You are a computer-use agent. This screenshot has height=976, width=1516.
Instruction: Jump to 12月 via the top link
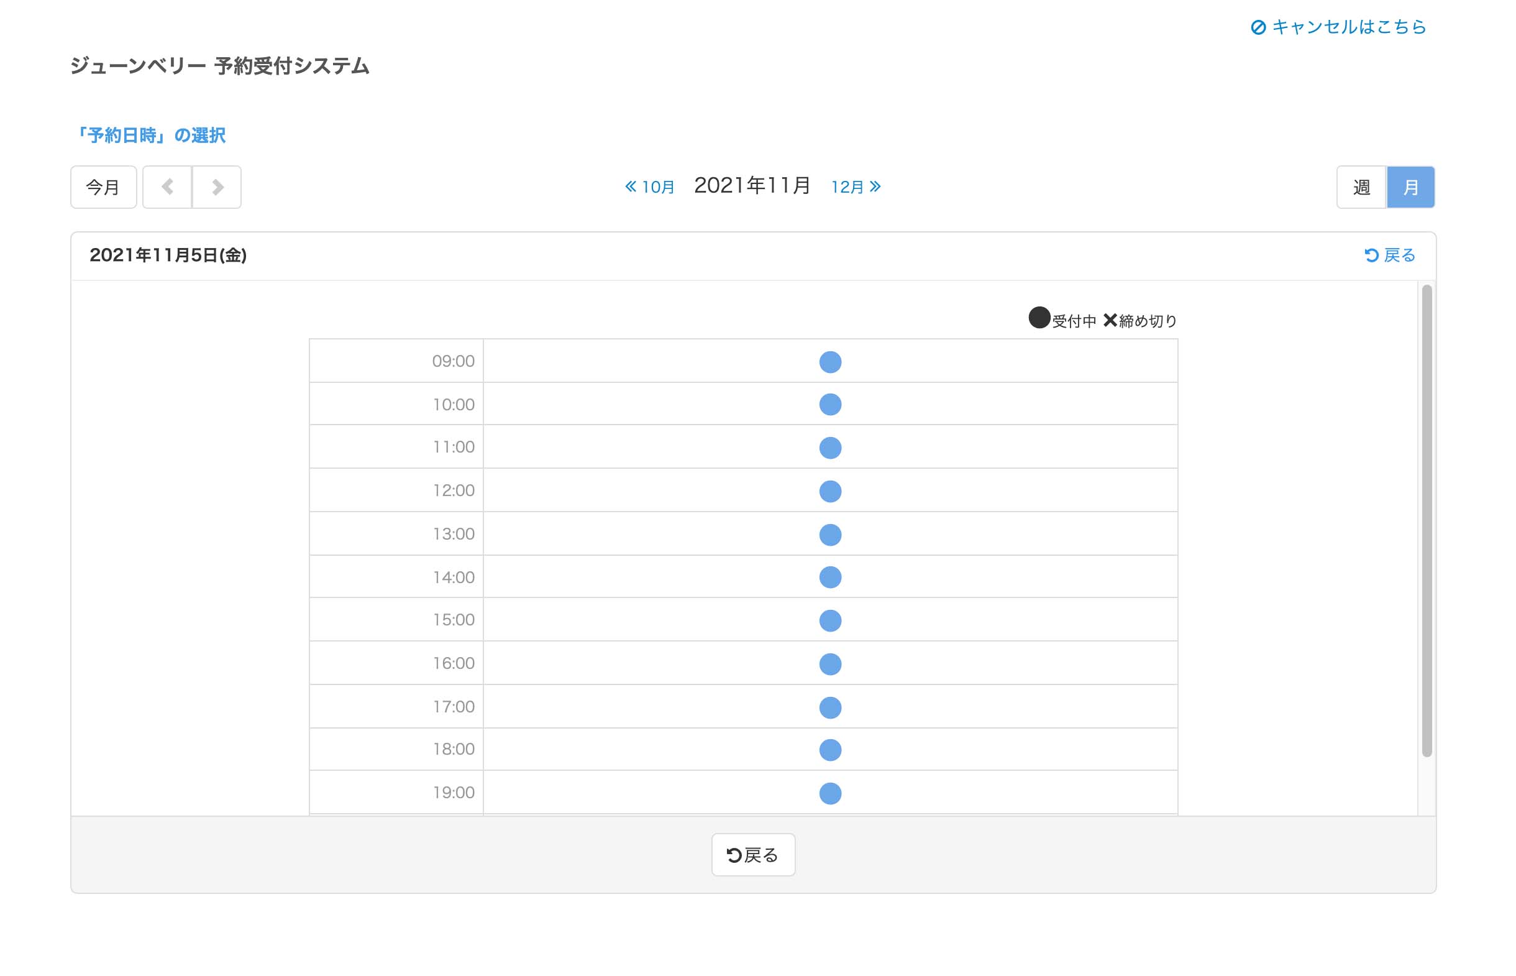point(856,187)
